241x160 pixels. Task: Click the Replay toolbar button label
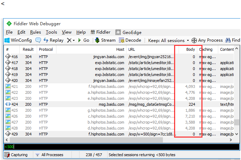click(56, 40)
